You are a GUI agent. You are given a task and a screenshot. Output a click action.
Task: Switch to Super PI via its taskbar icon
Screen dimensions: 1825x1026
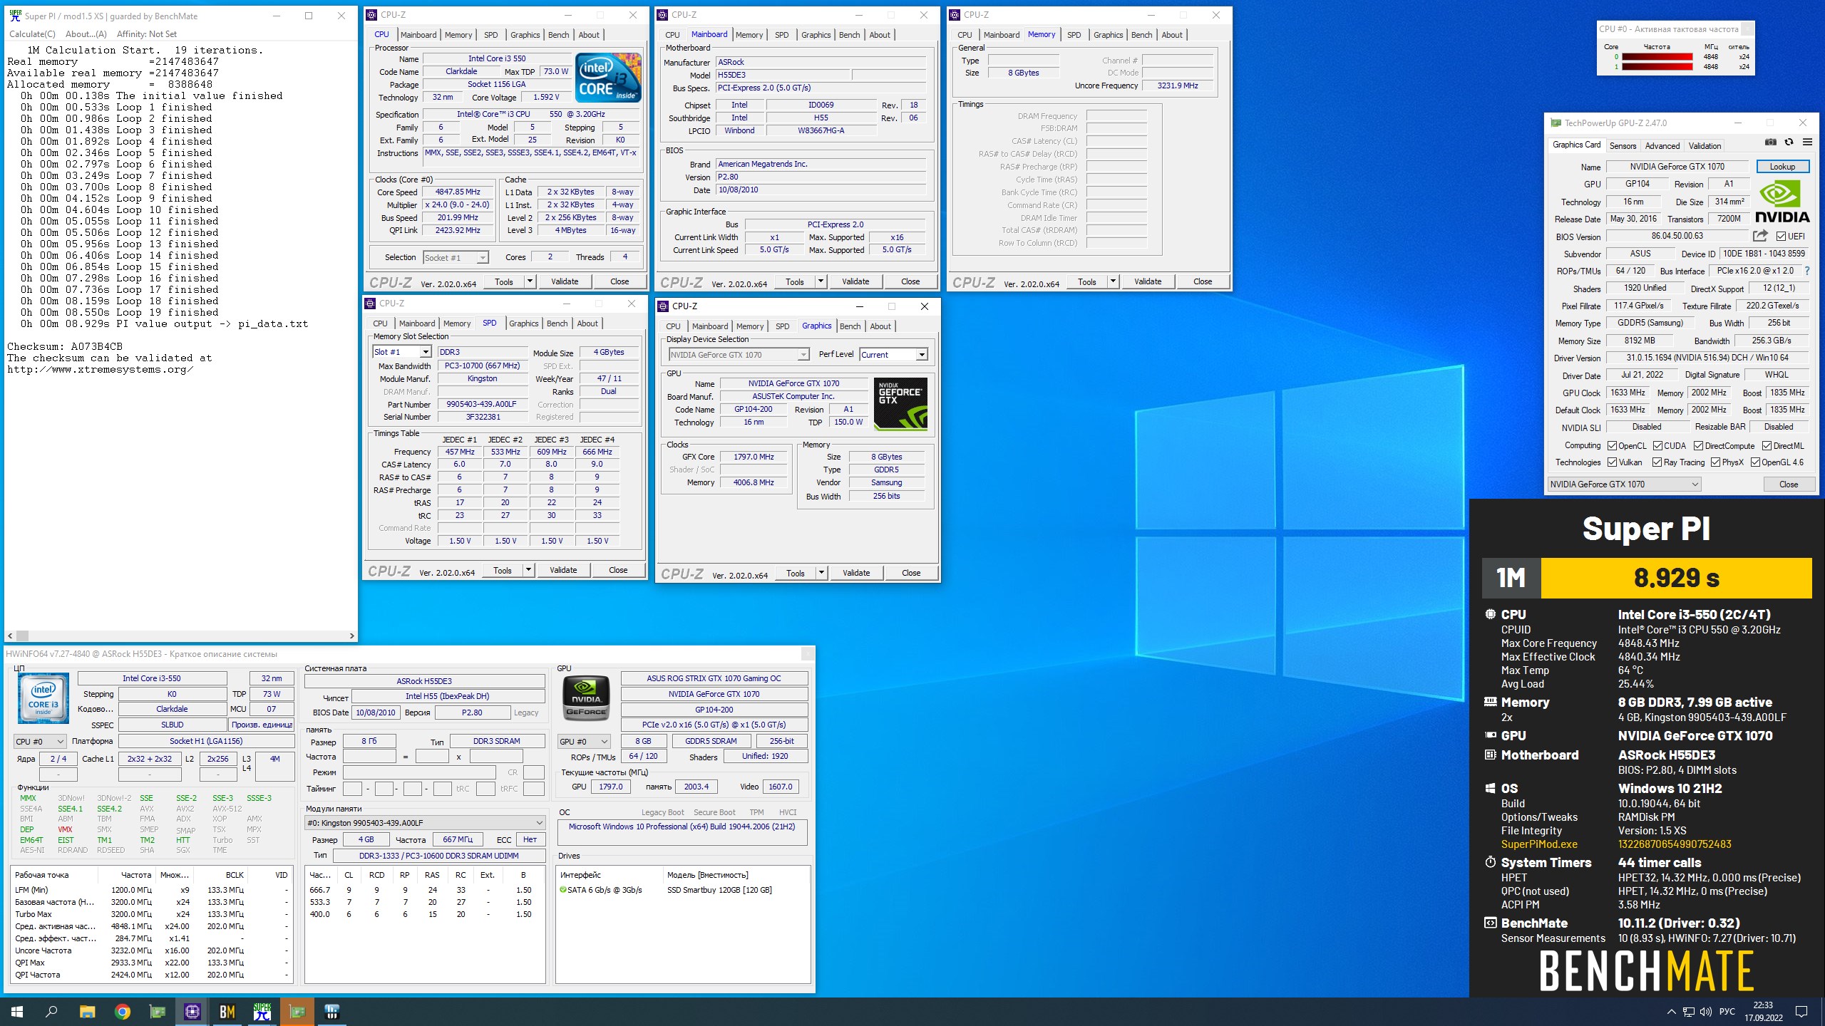click(262, 1011)
